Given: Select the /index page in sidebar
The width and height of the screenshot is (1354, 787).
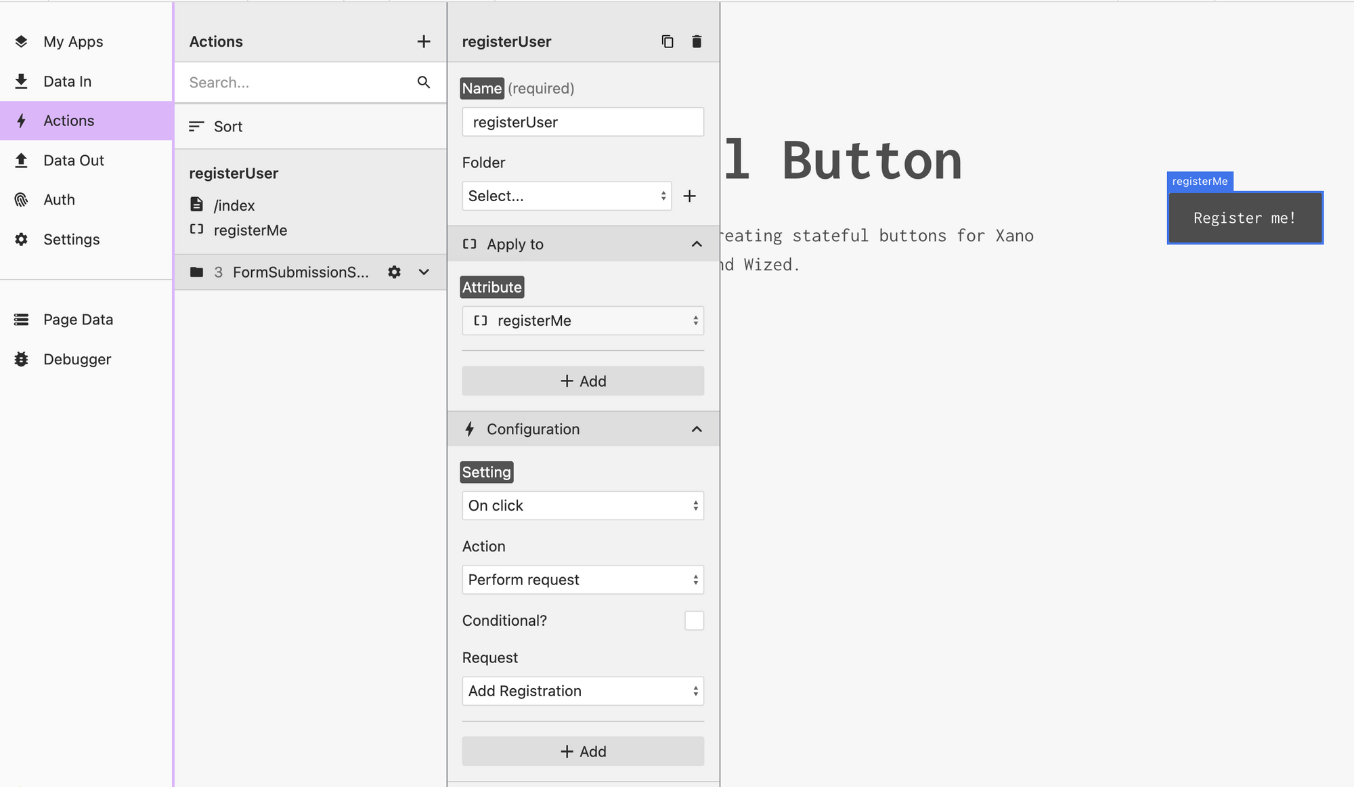Looking at the screenshot, I should 233,205.
